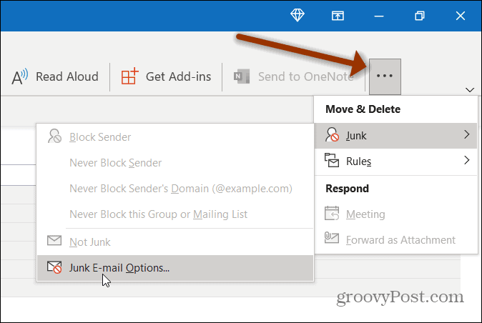This screenshot has width=482, height=323.
Task: Open Junk E-mail Options
Action: pos(175,268)
